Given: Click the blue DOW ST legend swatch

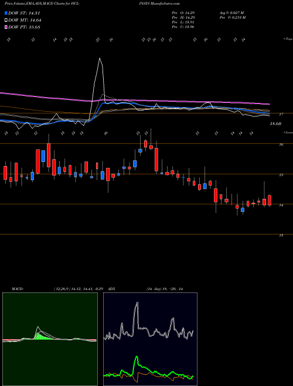Looking at the screenshot, I should [x=6, y=13].
